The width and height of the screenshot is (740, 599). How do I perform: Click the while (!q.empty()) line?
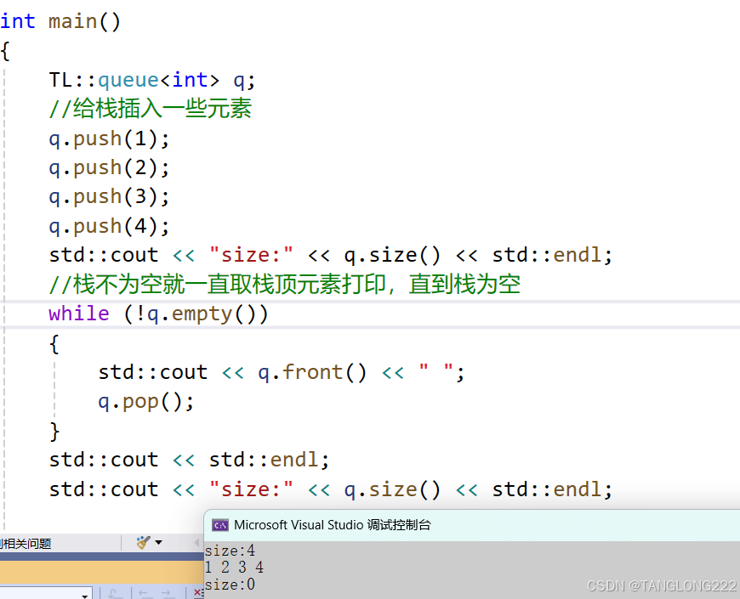[x=158, y=314]
